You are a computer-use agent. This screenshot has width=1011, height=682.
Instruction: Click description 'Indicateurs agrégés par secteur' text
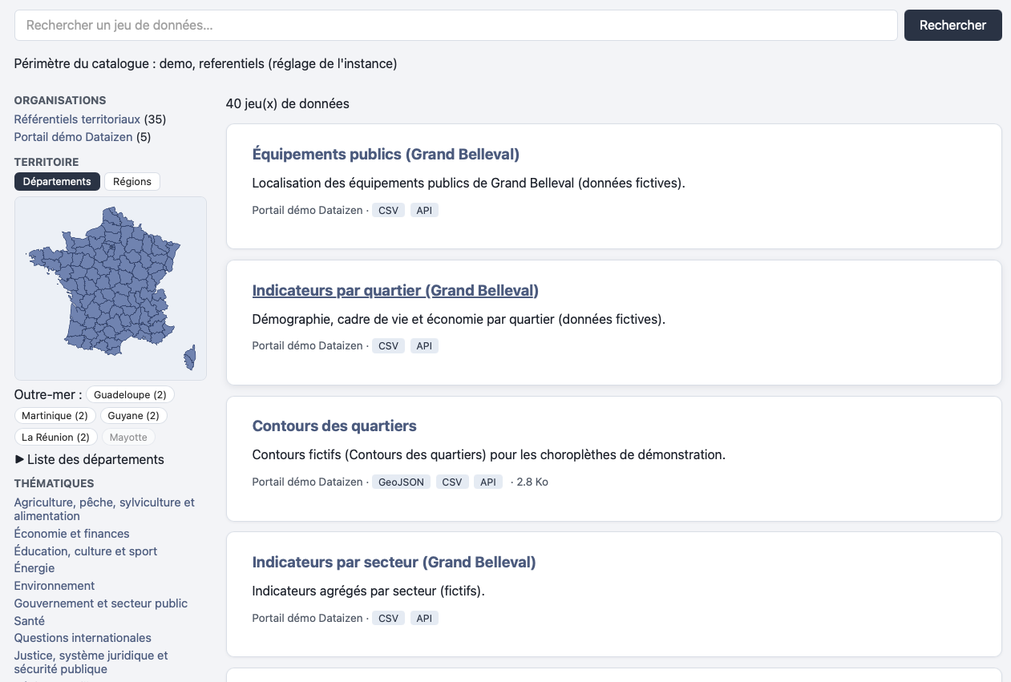[369, 591]
